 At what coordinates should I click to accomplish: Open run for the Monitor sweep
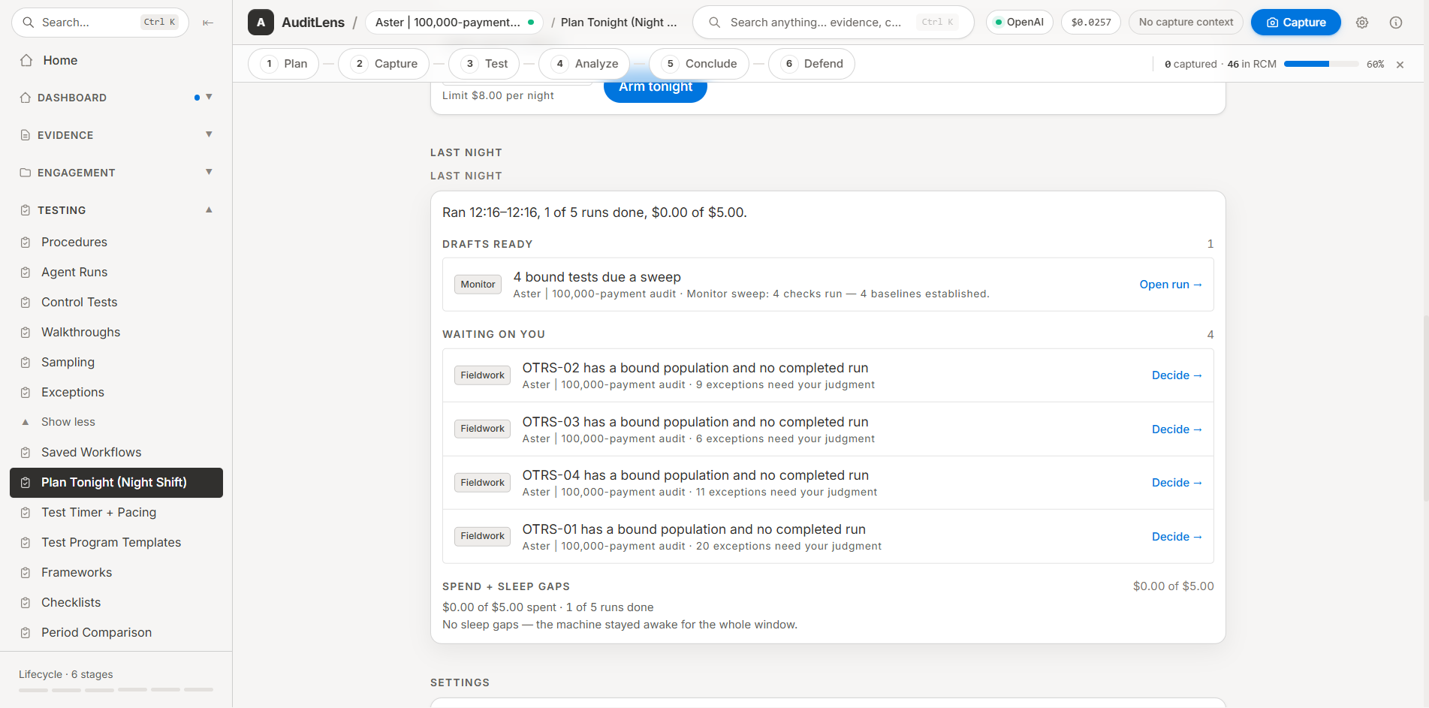(1171, 285)
